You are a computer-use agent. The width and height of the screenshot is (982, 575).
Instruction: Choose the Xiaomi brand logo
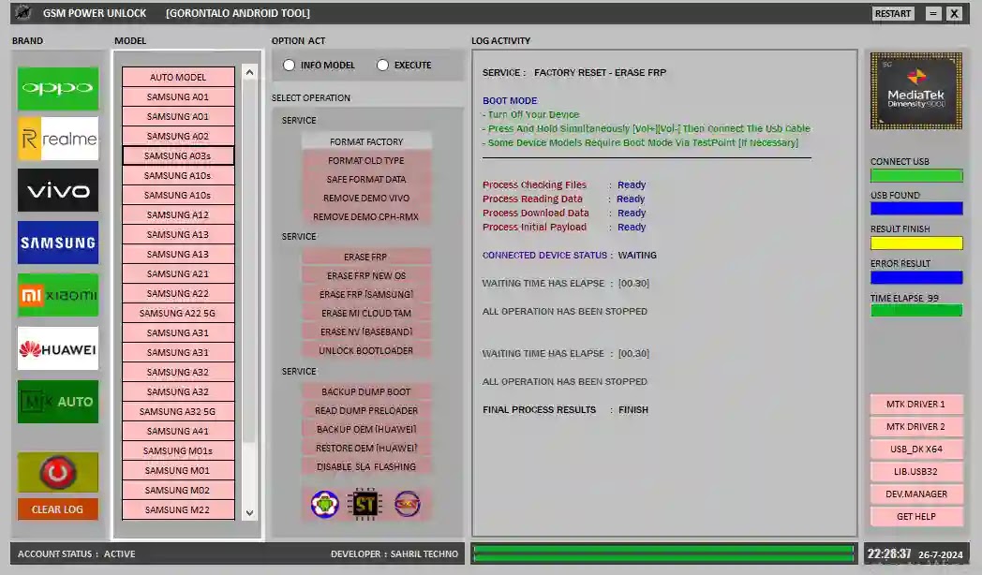click(57, 295)
